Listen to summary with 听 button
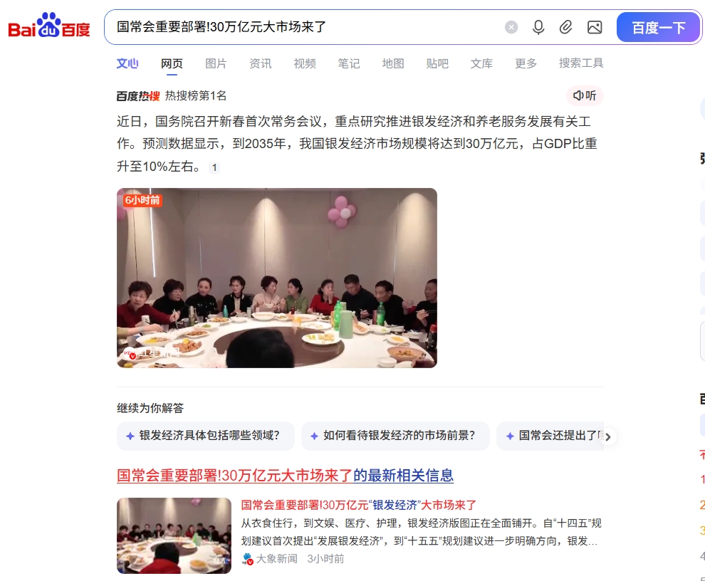This screenshot has height=581, width=705. [x=585, y=95]
